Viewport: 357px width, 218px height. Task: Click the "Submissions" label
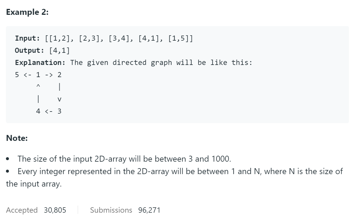[x=111, y=210]
